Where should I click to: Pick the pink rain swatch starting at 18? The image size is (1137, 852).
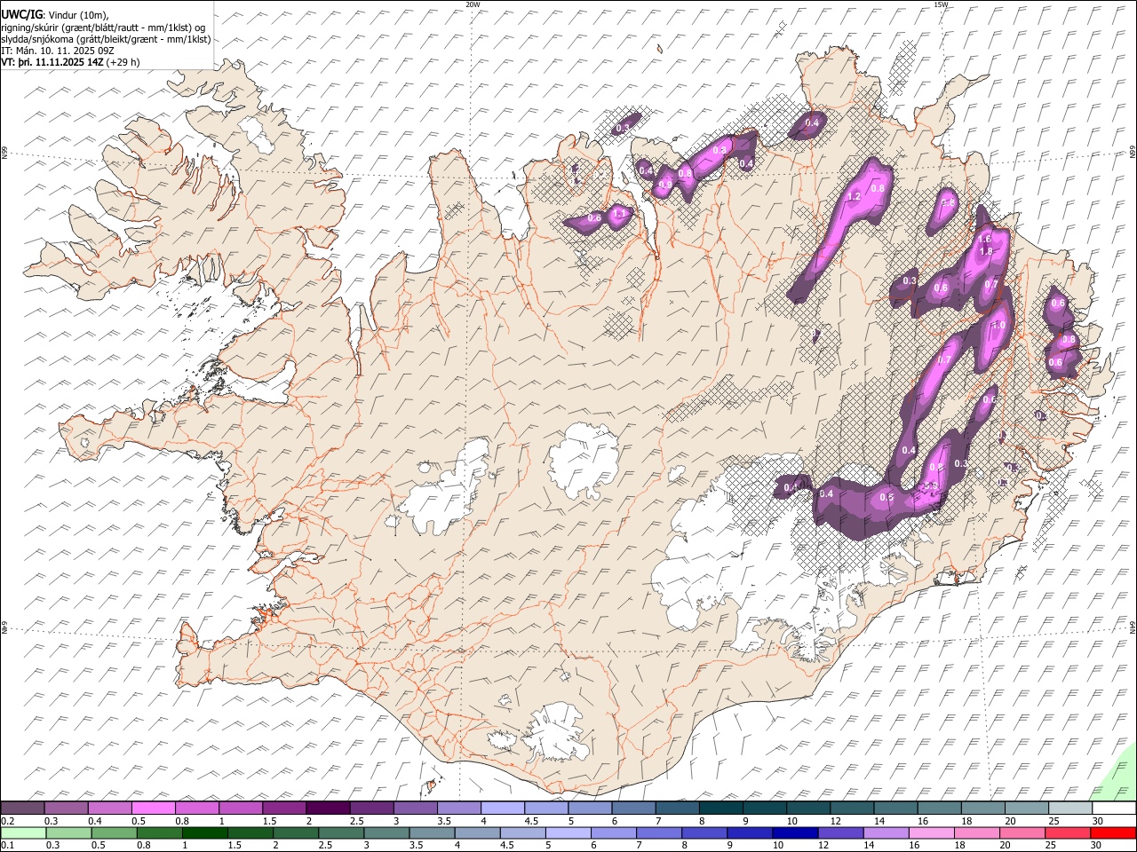click(x=976, y=832)
